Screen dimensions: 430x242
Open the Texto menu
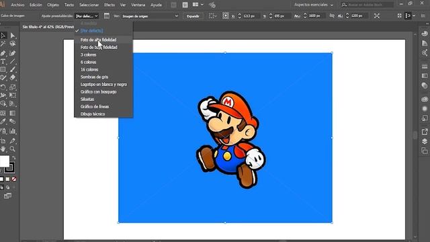pyautogui.click(x=69, y=5)
